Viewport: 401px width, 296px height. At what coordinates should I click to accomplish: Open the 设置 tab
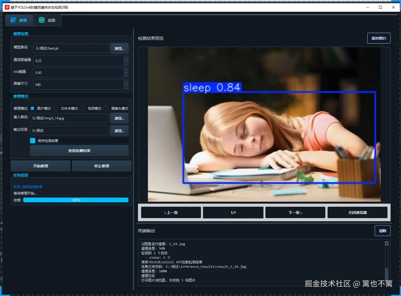coord(47,20)
